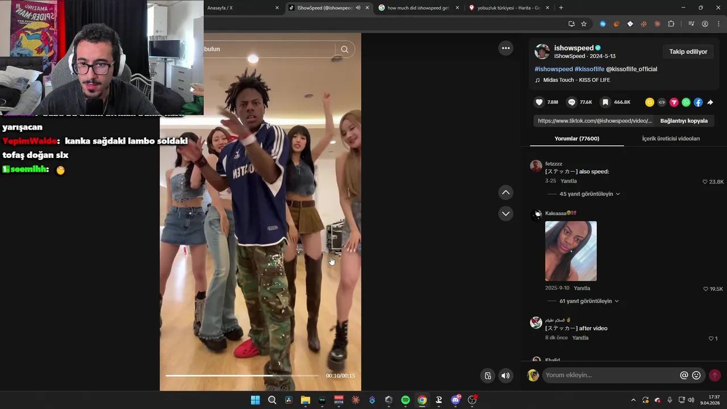Image resolution: width=727 pixels, height=409 pixels.
Task: Open Discord from the taskbar
Action: pyautogui.click(x=456, y=400)
